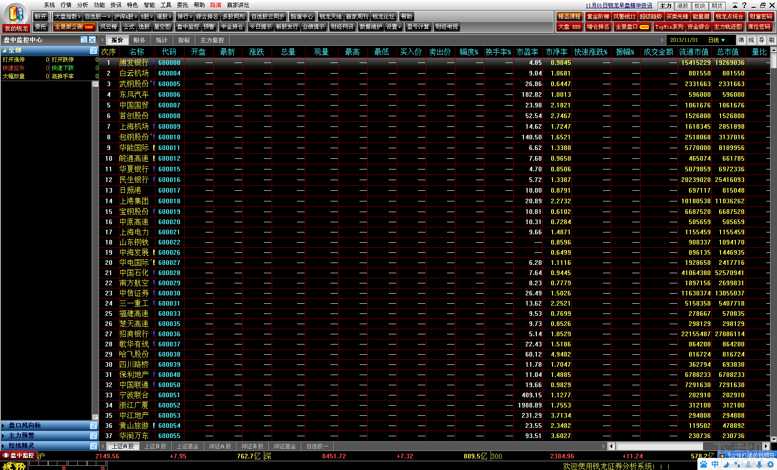Click the 黄金阶梯 button
This screenshot has width=777, height=470.
(598, 17)
